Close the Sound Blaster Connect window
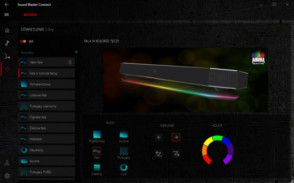 point(287,4)
